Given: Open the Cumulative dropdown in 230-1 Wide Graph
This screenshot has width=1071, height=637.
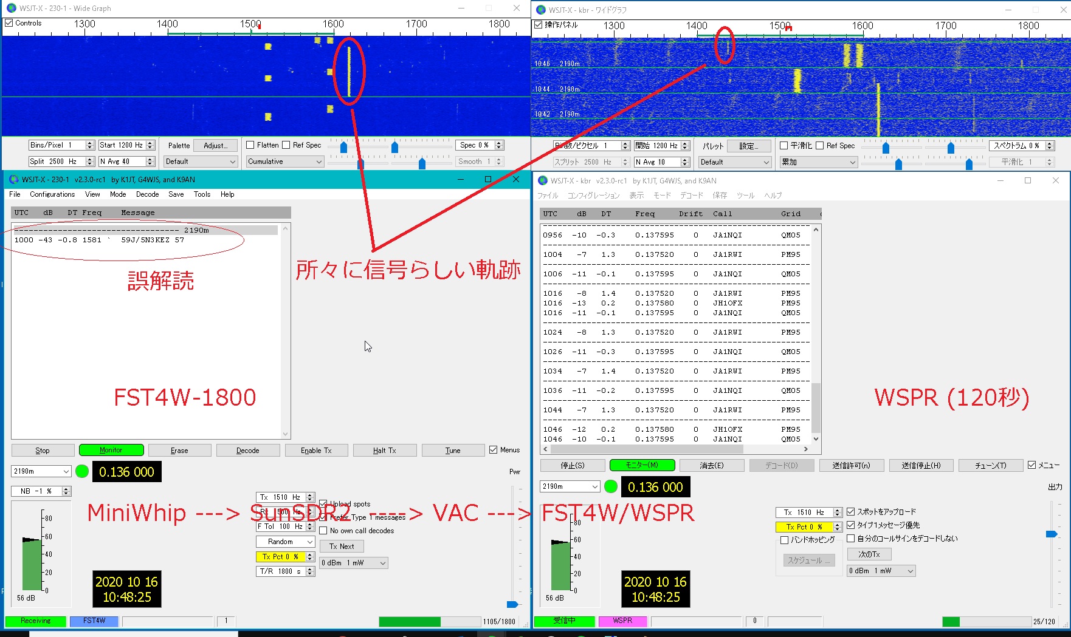Looking at the screenshot, I should [x=284, y=162].
